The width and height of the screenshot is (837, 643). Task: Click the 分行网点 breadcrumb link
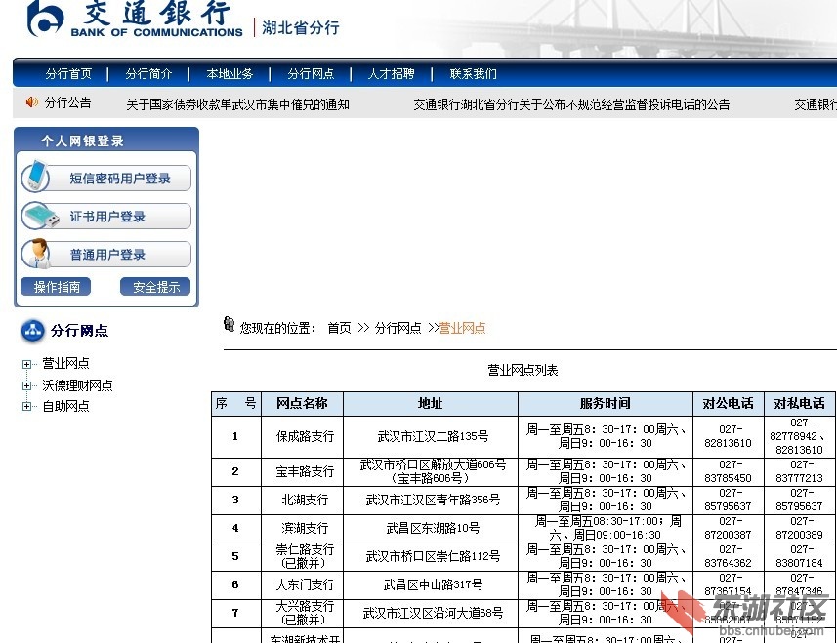[x=398, y=328]
